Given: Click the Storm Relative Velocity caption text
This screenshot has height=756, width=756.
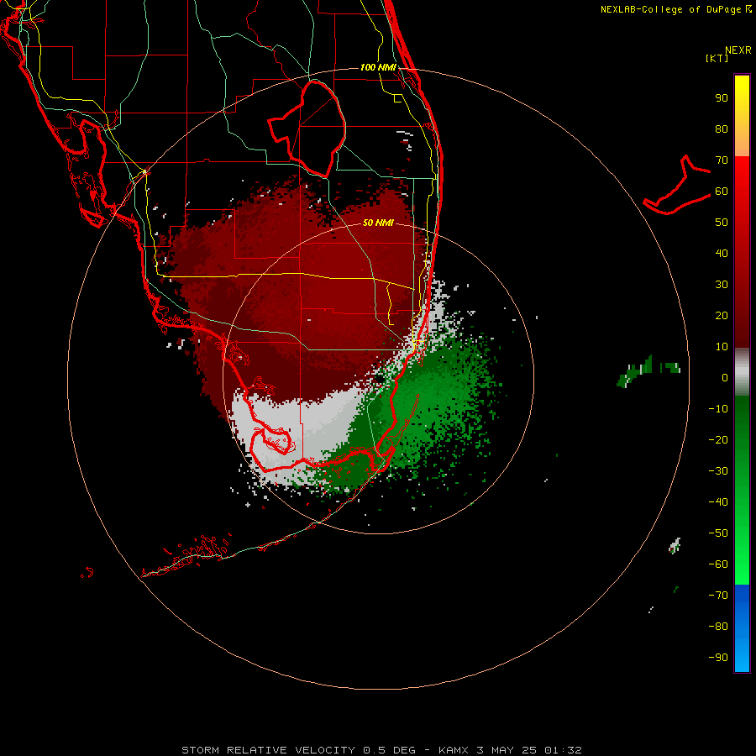Looking at the screenshot, I should (x=268, y=750).
